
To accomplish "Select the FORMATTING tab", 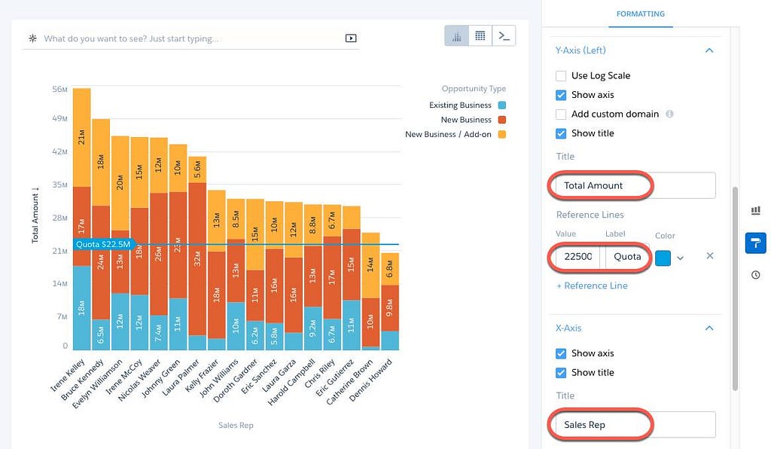I will click(640, 14).
